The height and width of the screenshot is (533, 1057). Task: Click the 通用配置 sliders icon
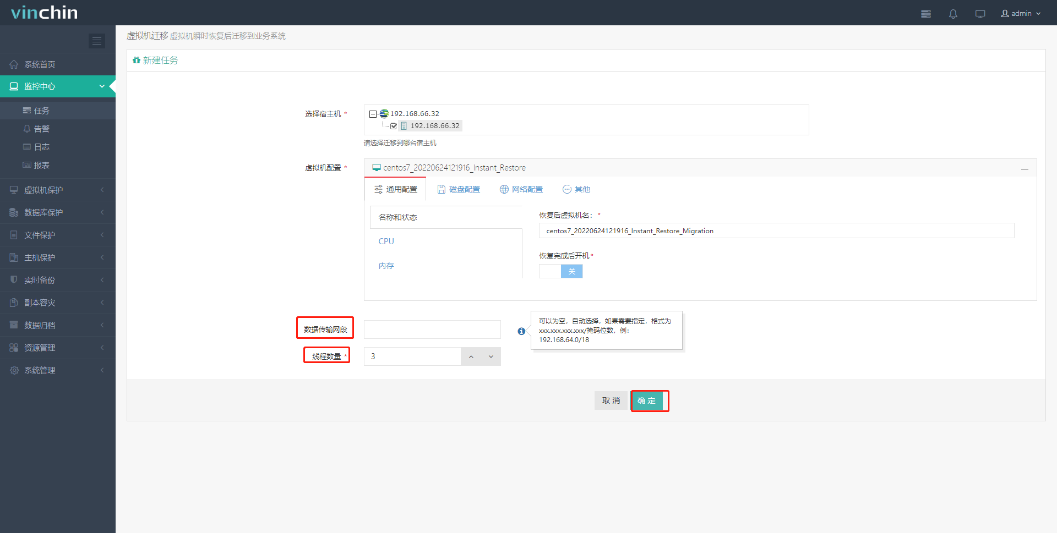tap(378, 189)
